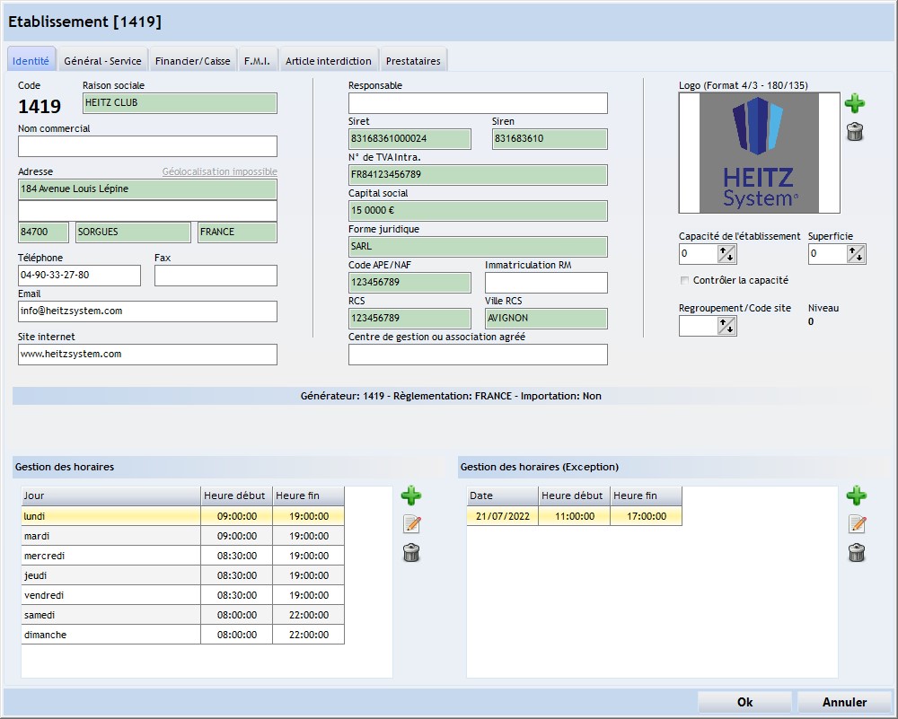Delete the 21/07/2022 schedule exception
898x719 pixels.
tap(857, 553)
